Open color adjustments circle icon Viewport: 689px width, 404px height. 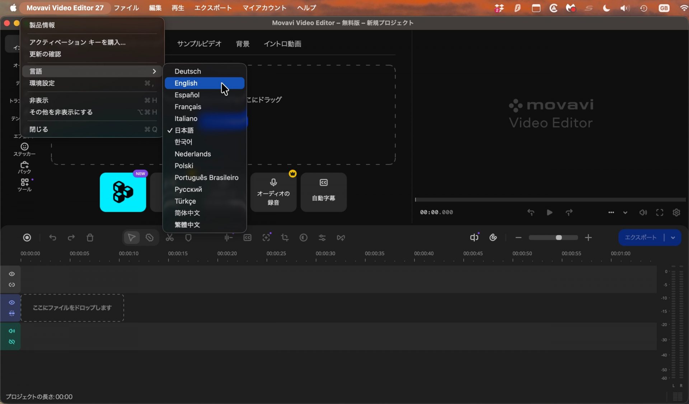[304, 238]
